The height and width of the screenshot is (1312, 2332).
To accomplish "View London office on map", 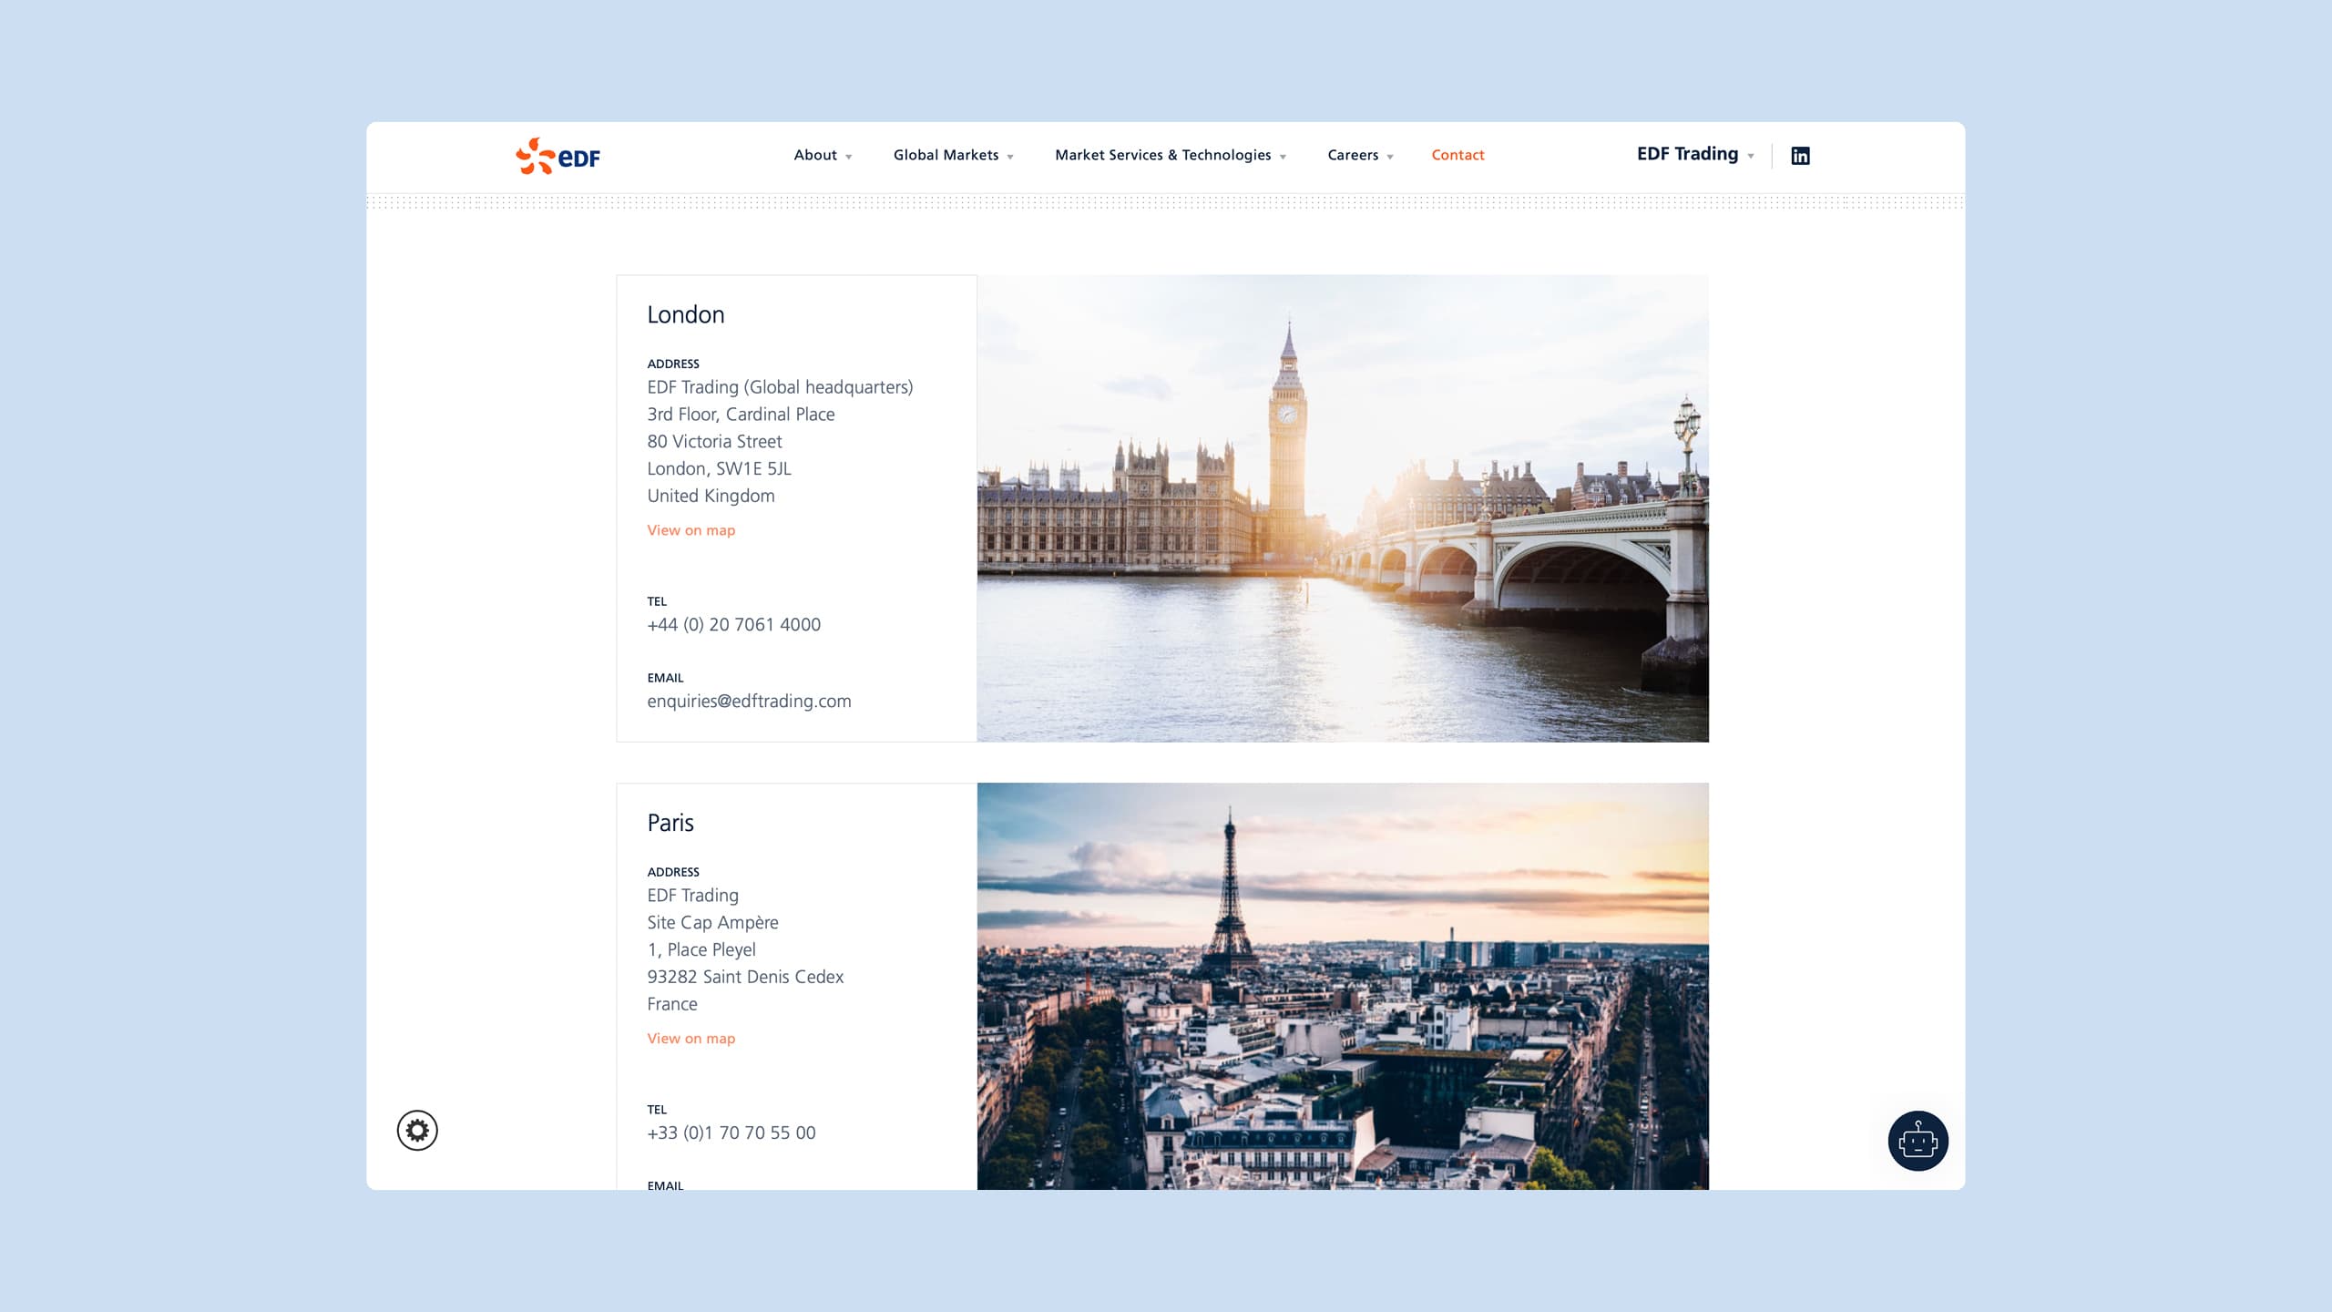I will (x=690, y=530).
